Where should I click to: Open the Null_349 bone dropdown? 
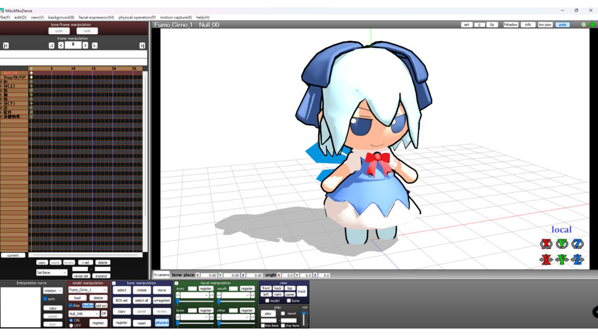(84, 314)
